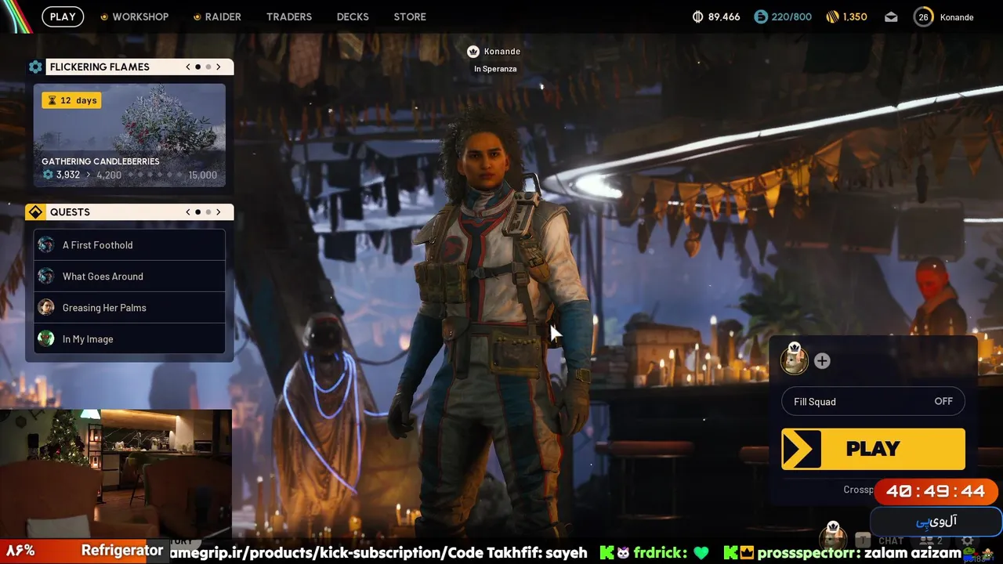Viewport: 1003px width, 564px height.
Task: Open the STORE tab
Action: coord(410,16)
